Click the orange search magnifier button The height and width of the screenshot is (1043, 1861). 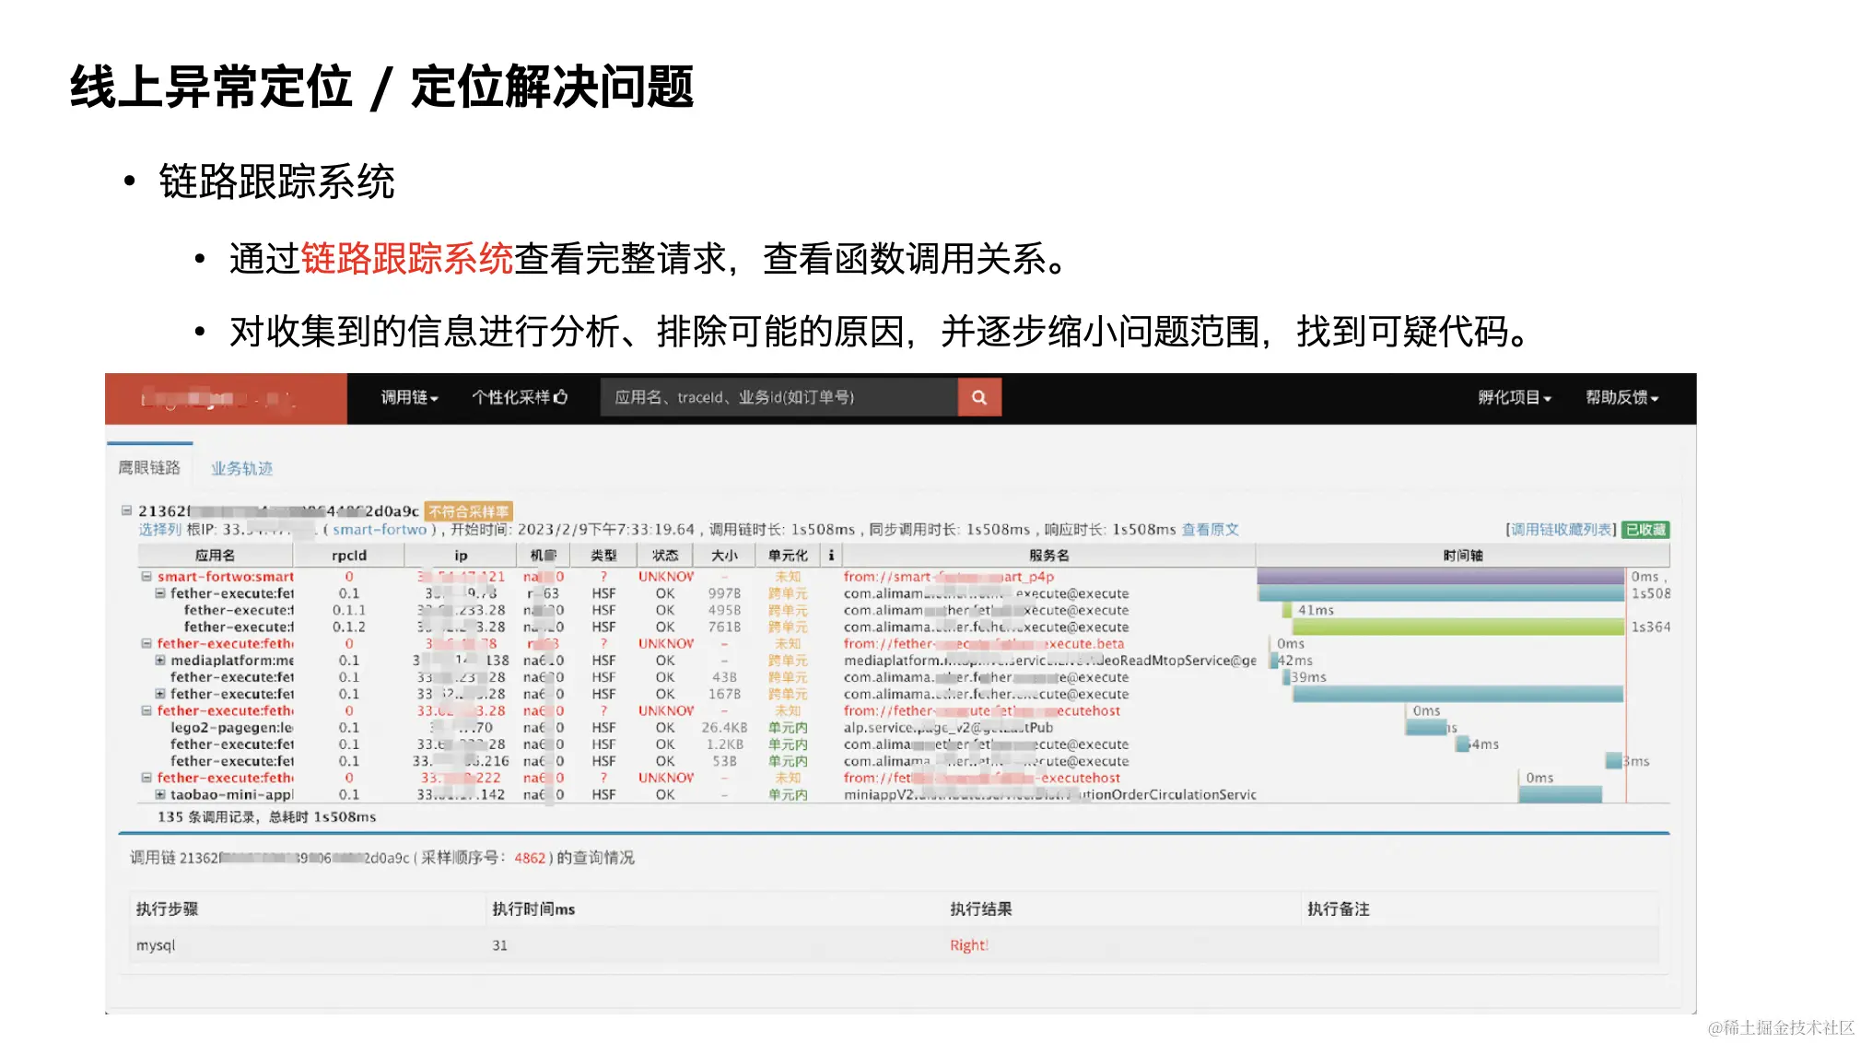pyautogui.click(x=978, y=397)
